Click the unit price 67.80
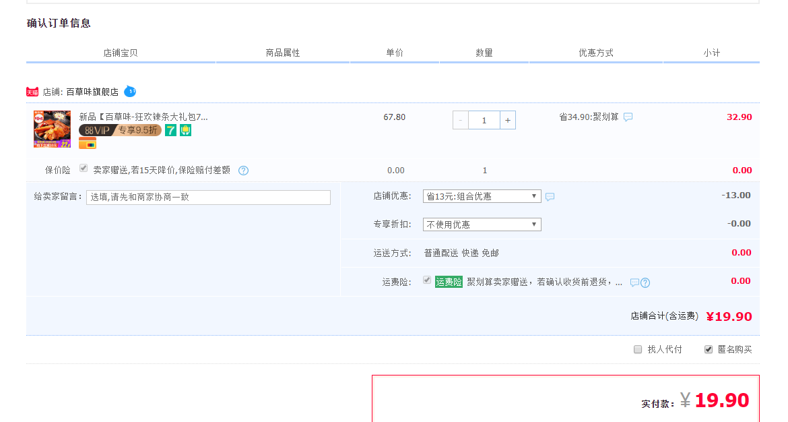This screenshot has height=422, width=788. coord(395,117)
